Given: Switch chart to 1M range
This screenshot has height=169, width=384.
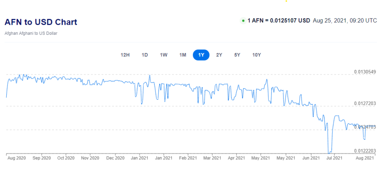Looking at the screenshot, I should tap(183, 55).
